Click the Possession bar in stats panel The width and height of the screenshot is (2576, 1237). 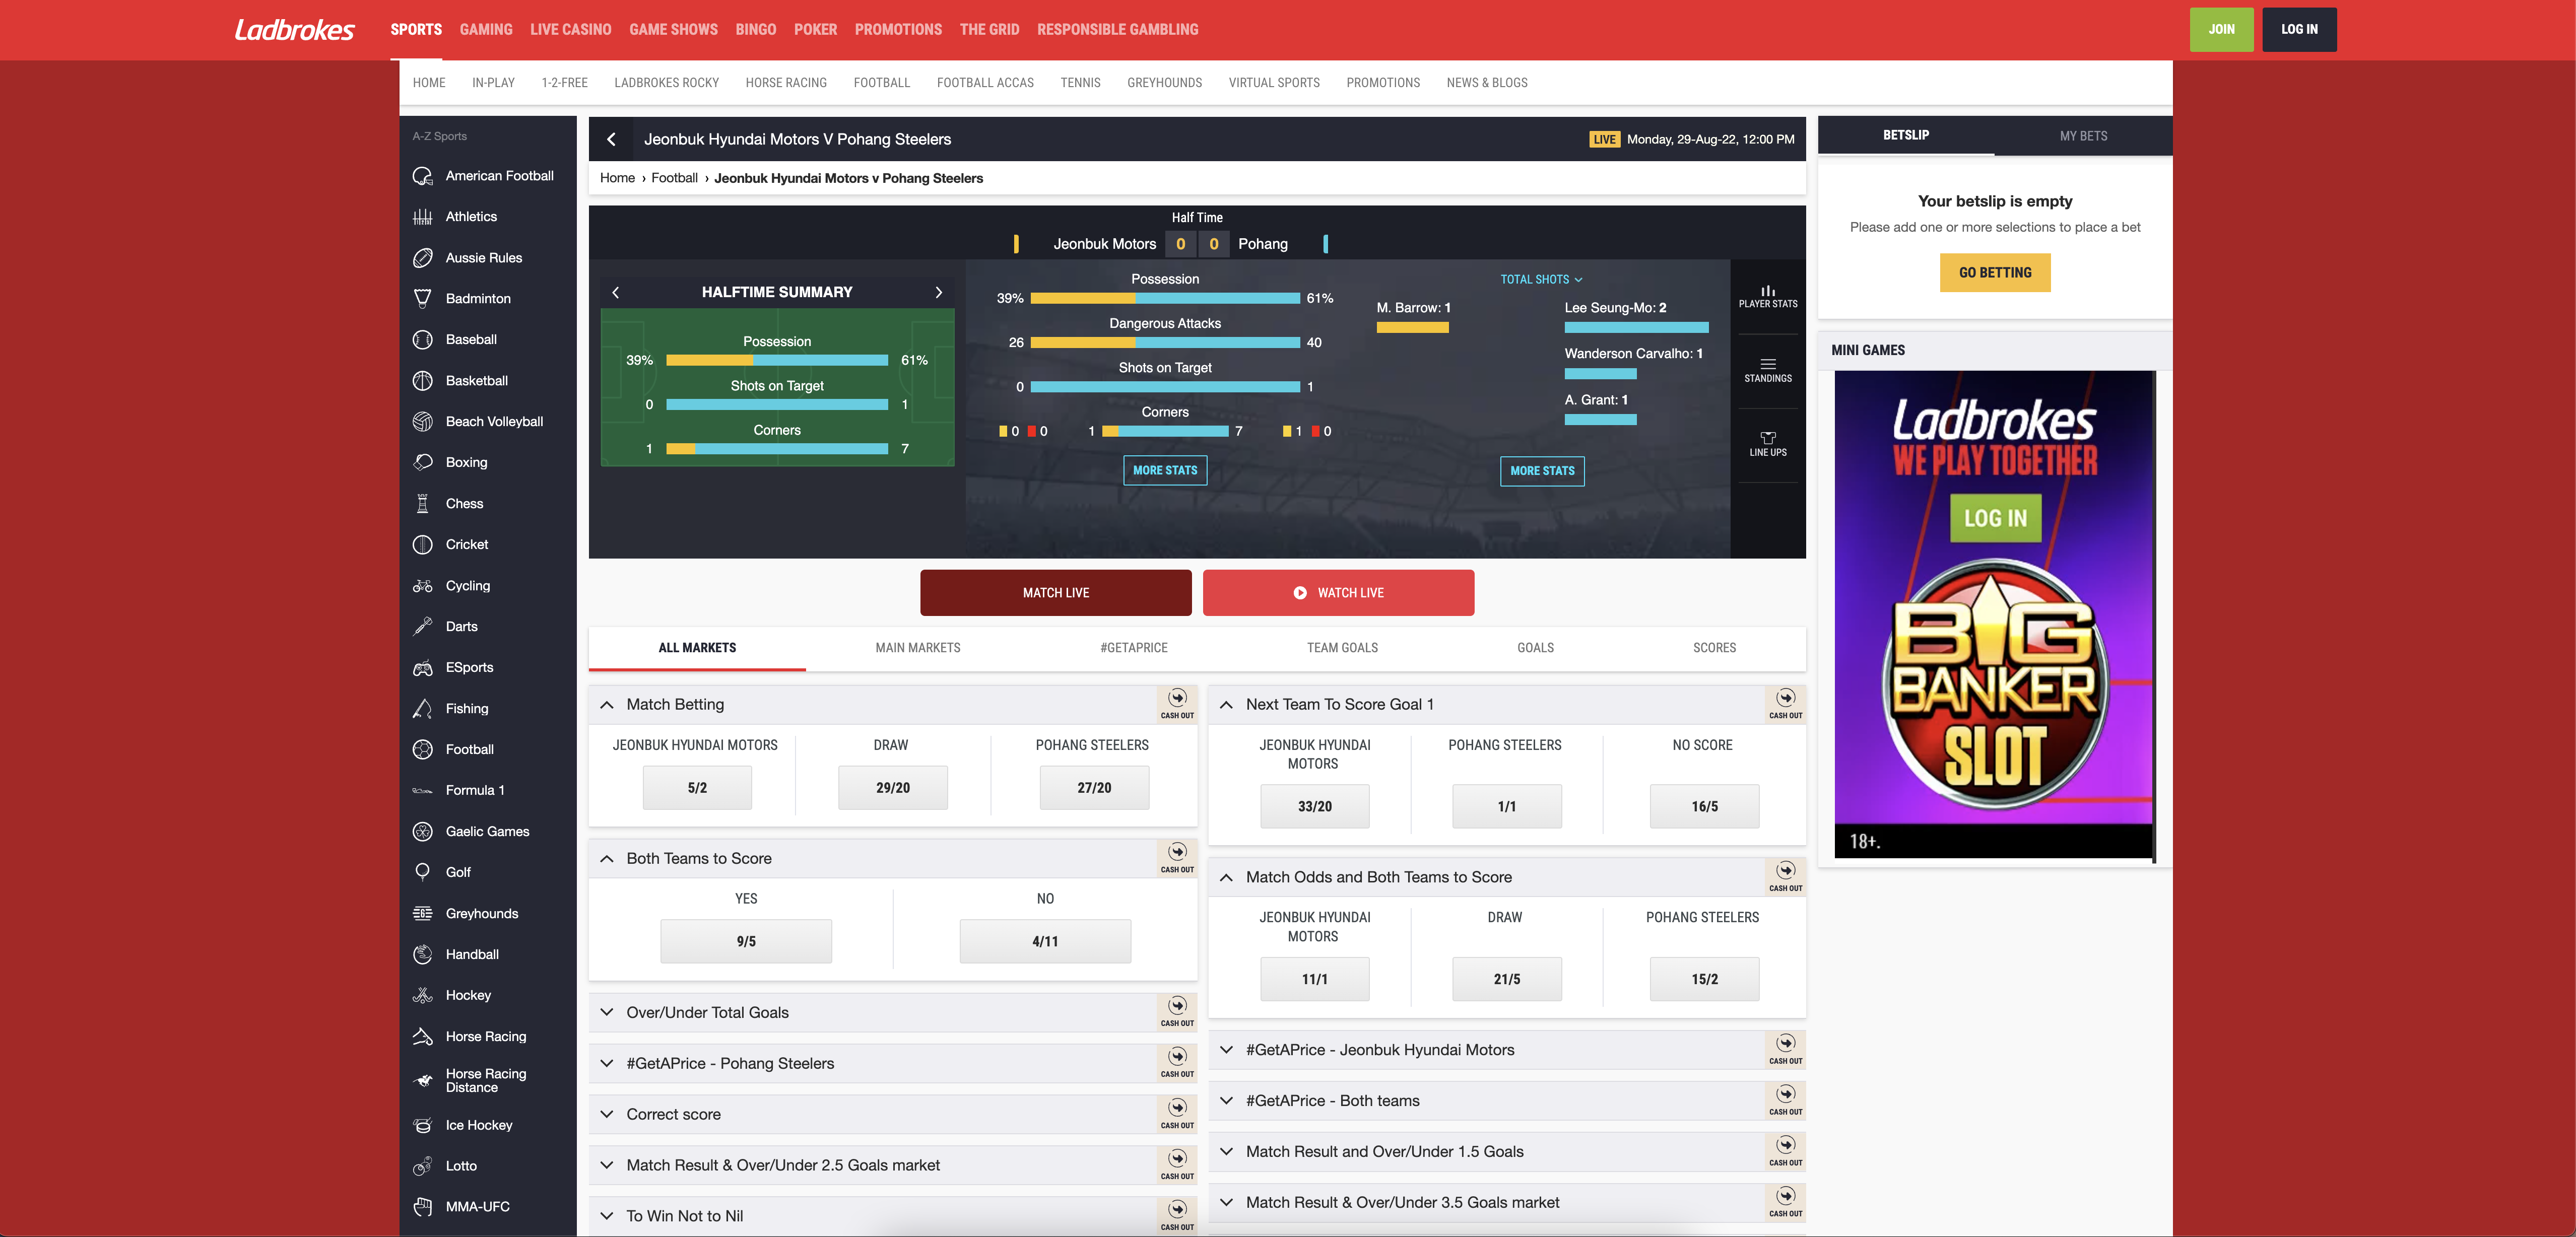pos(1165,298)
